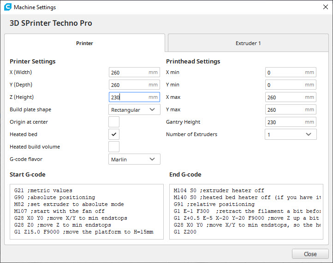Click the Gantry Height input field
This screenshot has width=333, height=263.
coord(291,122)
